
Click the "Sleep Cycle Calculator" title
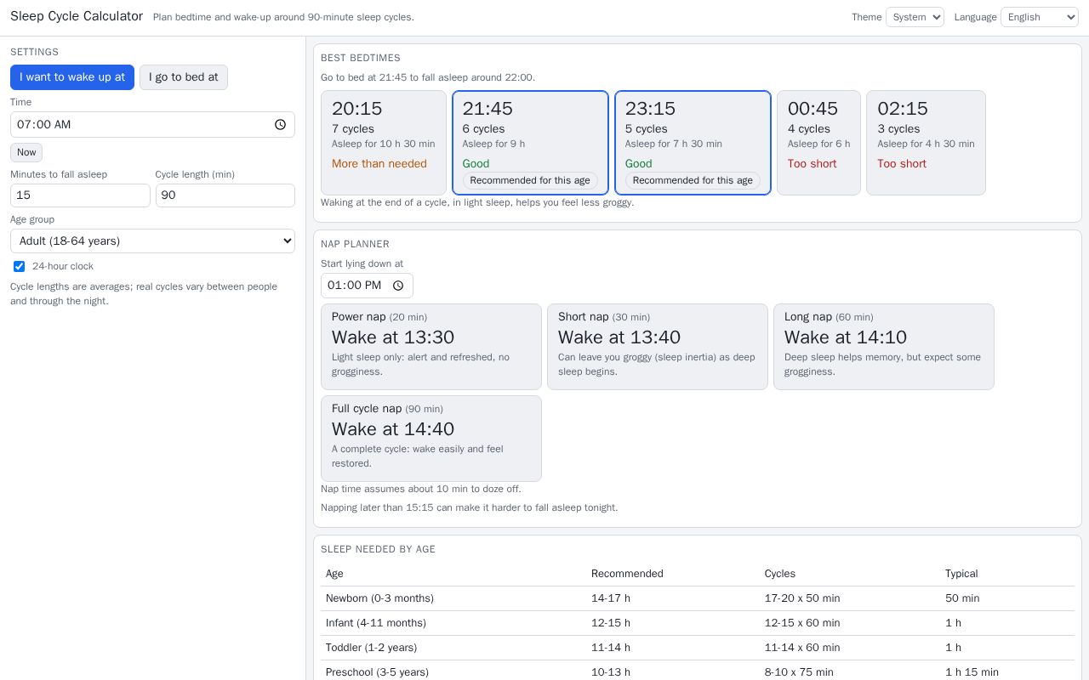77,16
